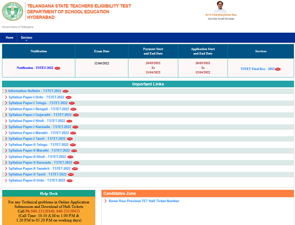Open Syllabus Paper-II Hindi link
Image resolution: width=295 pixels, height=225 pixels.
tap(37, 157)
